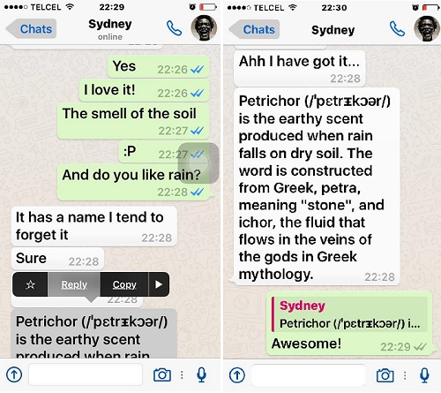This screenshot has height=393, width=441.
Task: Tap the voice call icon in left chat
Action: click(x=174, y=28)
